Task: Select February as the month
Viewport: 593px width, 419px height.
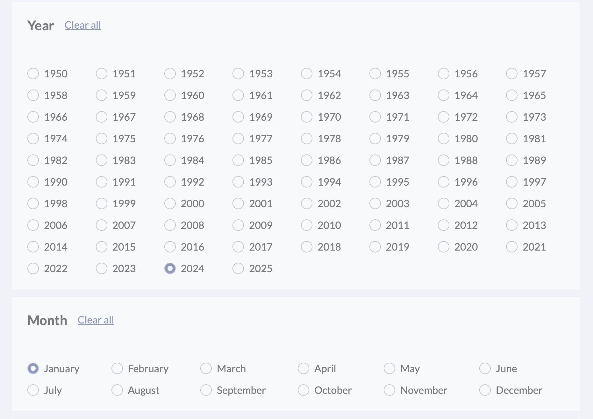Action: pyautogui.click(x=117, y=368)
